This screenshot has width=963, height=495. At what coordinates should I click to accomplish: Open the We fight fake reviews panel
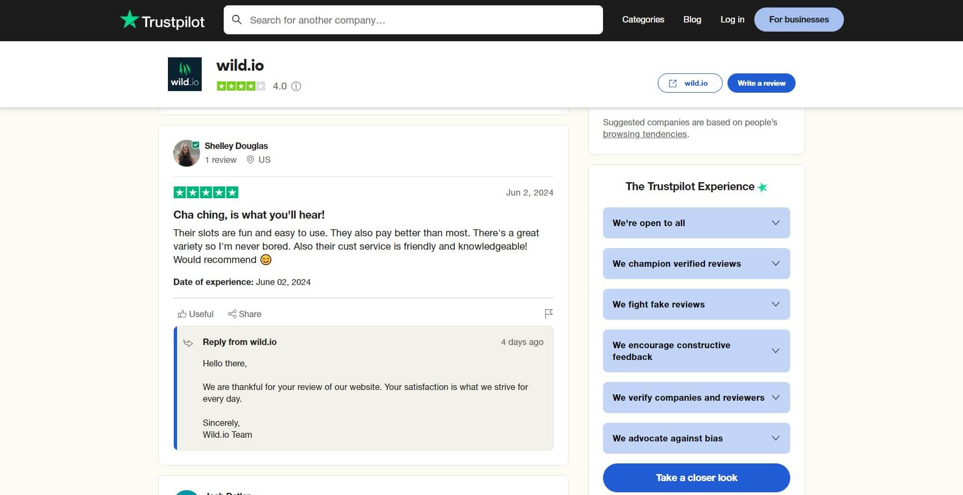coord(696,304)
